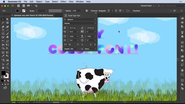Set paragraph alignment to right

(116, 11)
